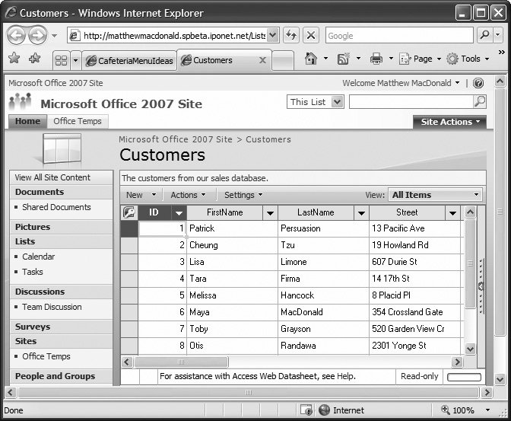Click the Home house icon in toolbar
This screenshot has width=511, height=421.
pos(310,59)
